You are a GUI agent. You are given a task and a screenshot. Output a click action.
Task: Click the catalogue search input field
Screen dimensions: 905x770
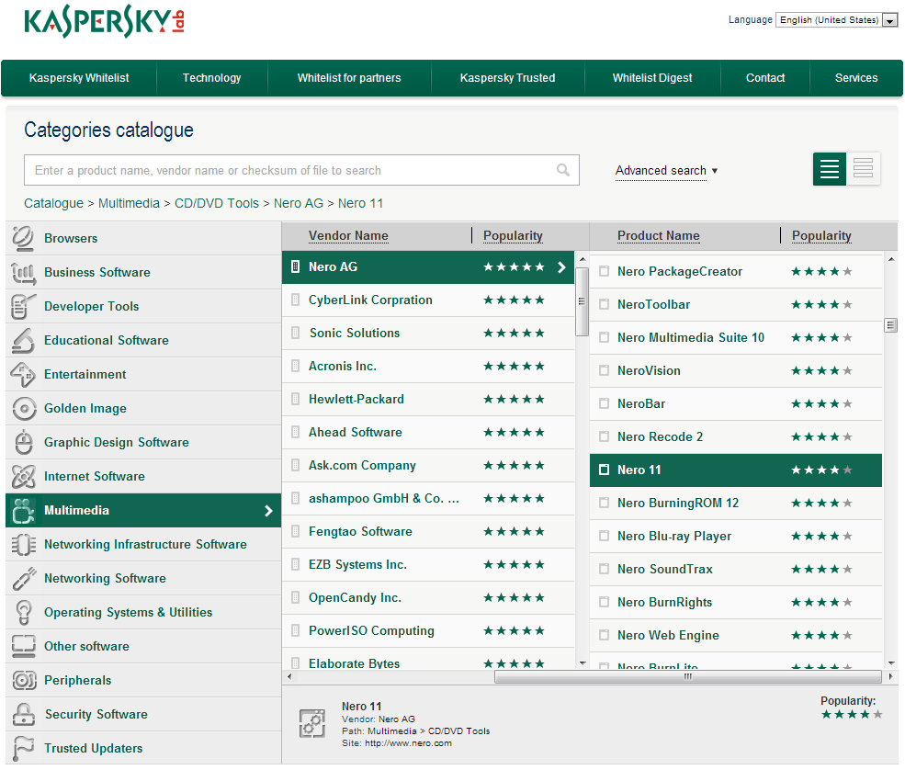(301, 170)
